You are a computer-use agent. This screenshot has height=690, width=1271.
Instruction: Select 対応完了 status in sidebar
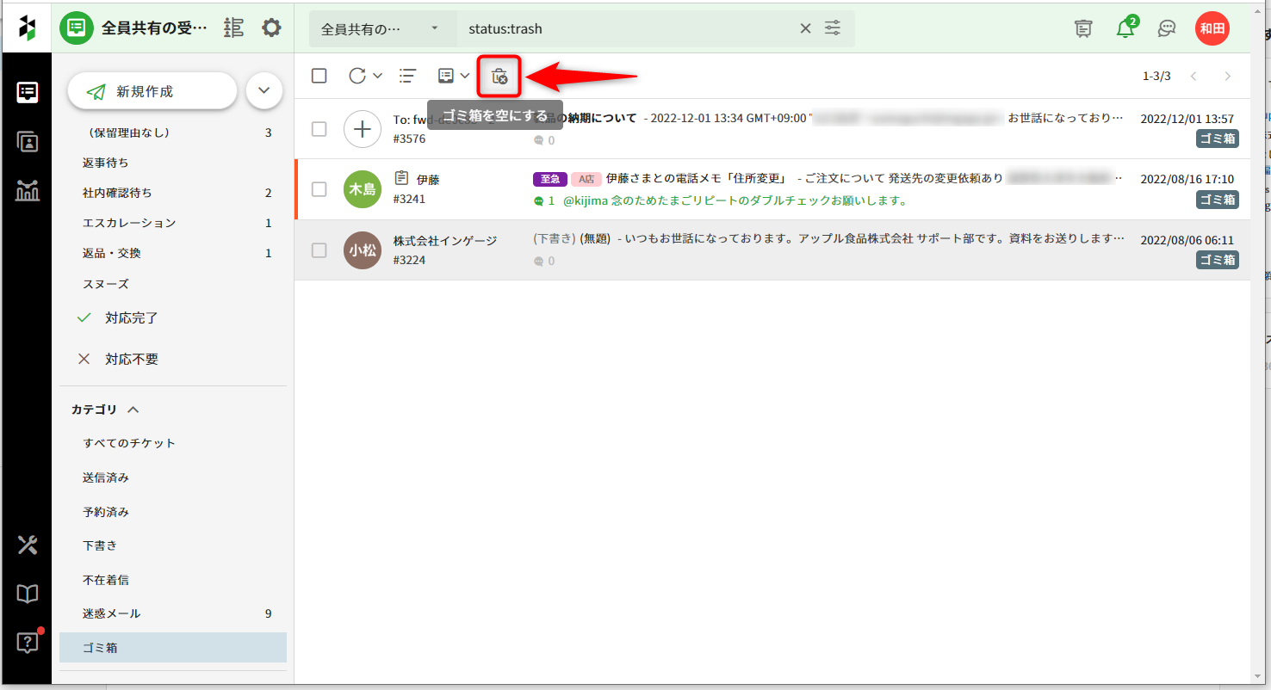click(x=131, y=317)
